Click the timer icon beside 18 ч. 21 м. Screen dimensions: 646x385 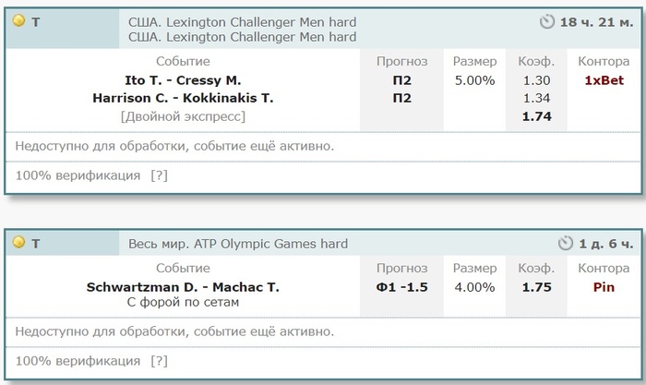coord(547,21)
